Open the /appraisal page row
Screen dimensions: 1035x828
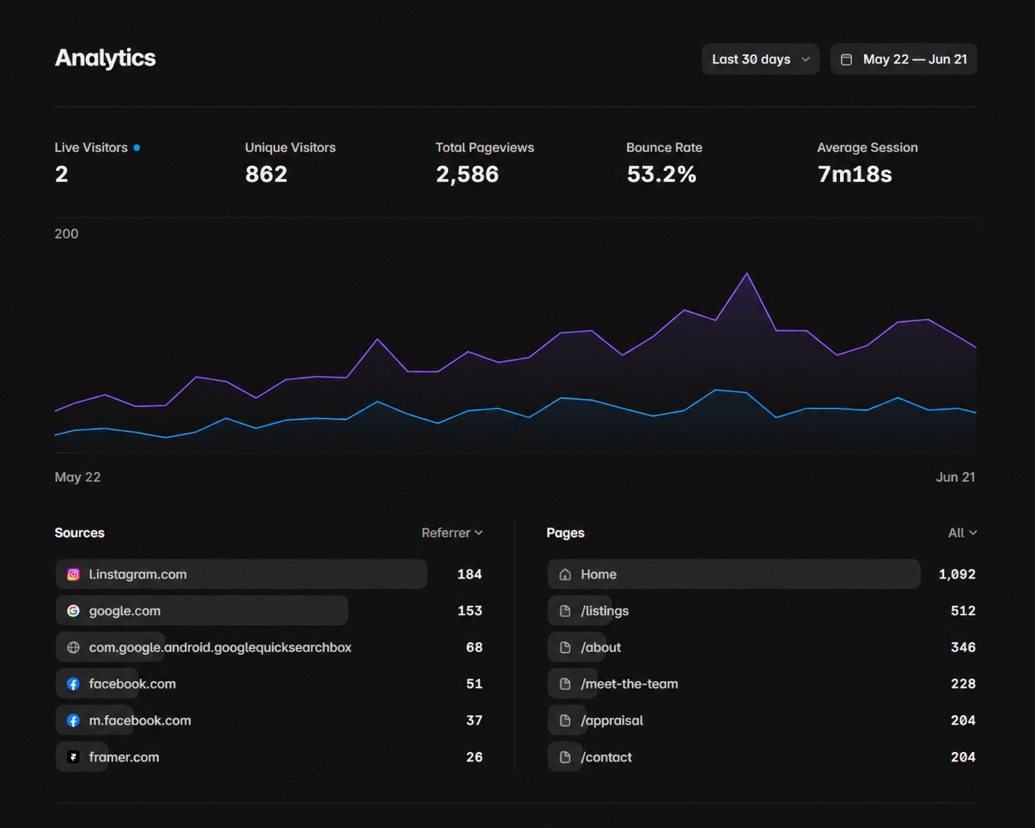[762, 720]
